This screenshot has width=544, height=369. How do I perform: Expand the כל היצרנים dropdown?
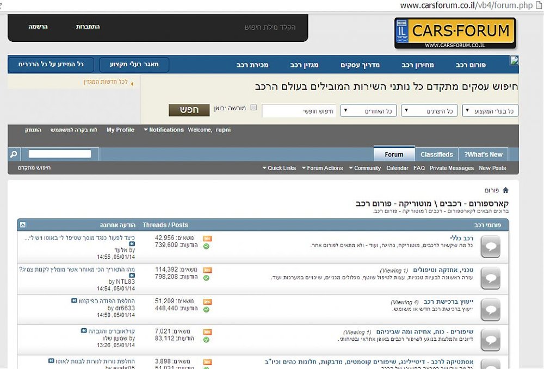pyautogui.click(x=429, y=111)
